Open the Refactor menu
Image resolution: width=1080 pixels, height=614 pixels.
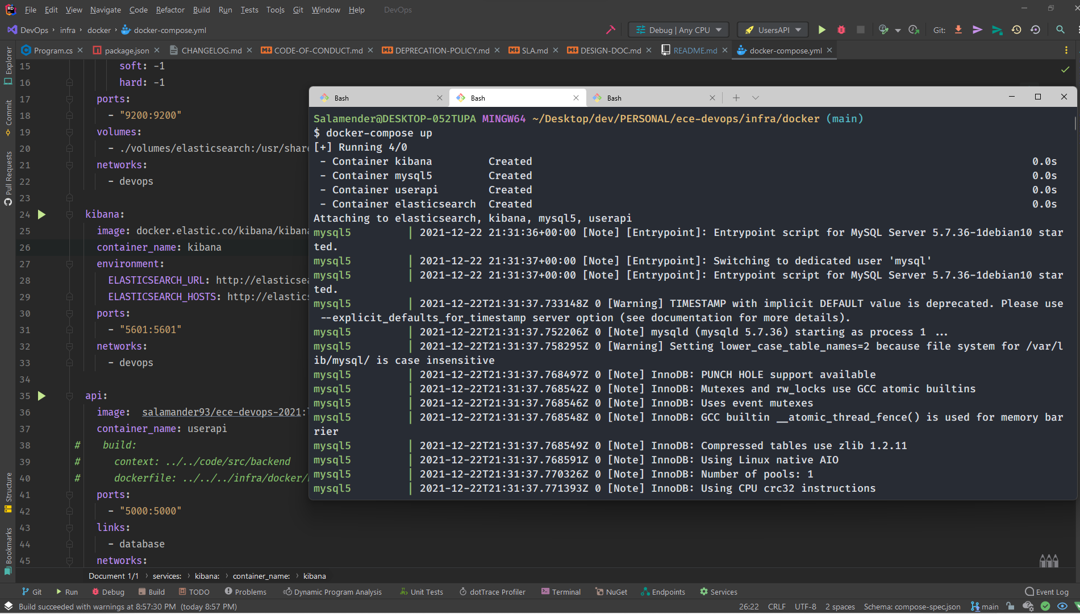coord(170,10)
